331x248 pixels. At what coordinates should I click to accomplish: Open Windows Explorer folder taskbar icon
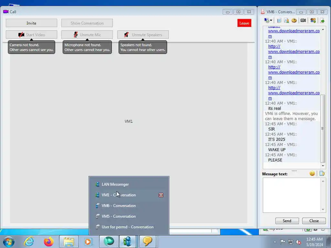[69, 242]
